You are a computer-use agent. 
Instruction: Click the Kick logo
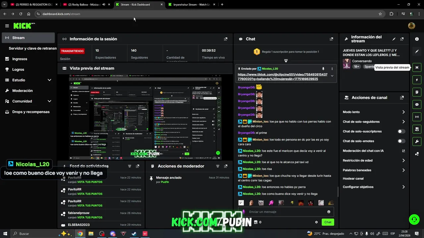[24, 26]
